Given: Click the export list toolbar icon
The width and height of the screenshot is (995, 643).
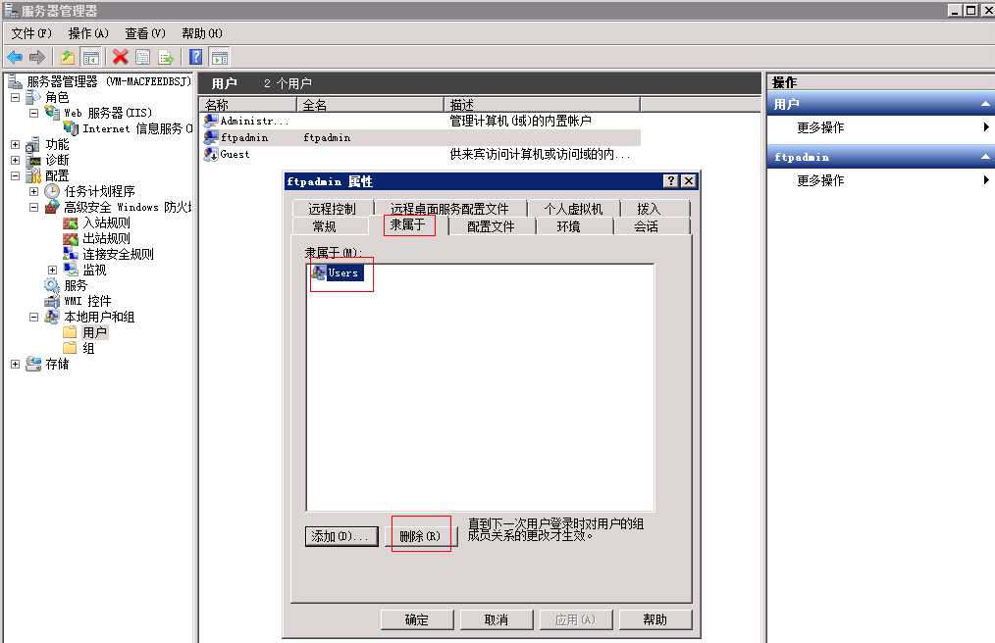Looking at the screenshot, I should [166, 58].
